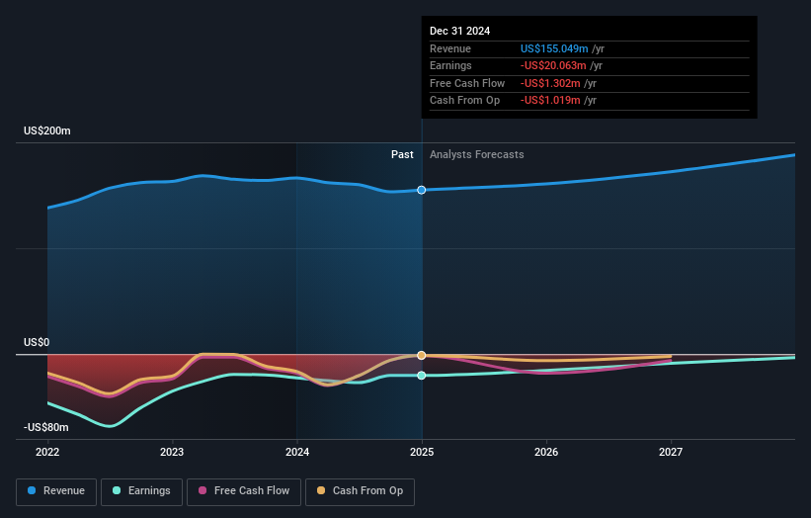Image resolution: width=811 pixels, height=518 pixels.
Task: Click the 2024 x-axis label
Action: click(x=297, y=452)
